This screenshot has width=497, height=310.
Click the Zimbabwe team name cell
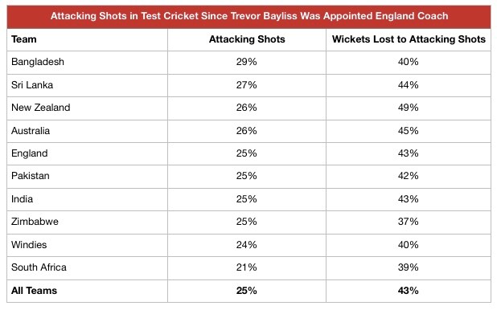pyautogui.click(x=87, y=222)
